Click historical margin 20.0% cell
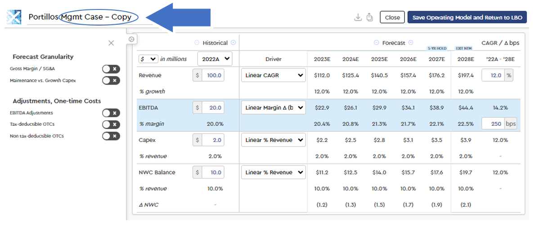The width and height of the screenshot is (534, 226). click(x=215, y=124)
